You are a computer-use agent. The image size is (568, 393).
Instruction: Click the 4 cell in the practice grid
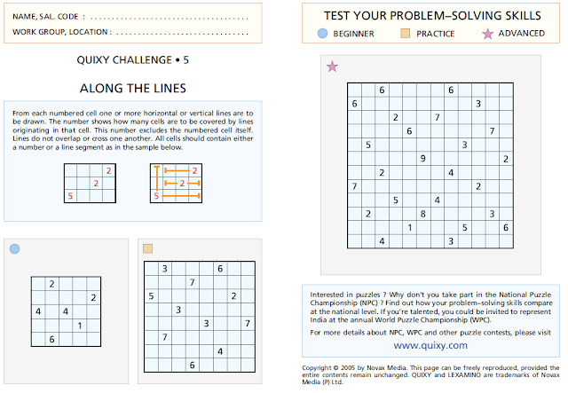pyautogui.click(x=220, y=351)
